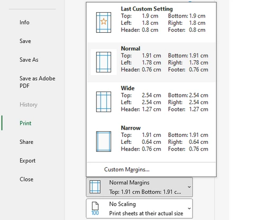Click 'Left: 1.8 cm' in Last Custom Setting
254x220 pixels.
[x=140, y=23]
